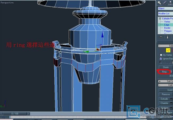The width and height of the screenshot is (173, 120).
Task: Click Insert Vertex button
Action: pyautogui.click(x=166, y=90)
